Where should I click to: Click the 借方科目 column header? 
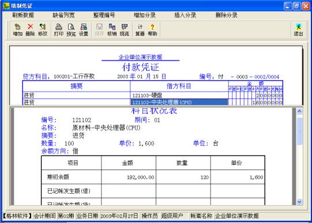(179, 86)
